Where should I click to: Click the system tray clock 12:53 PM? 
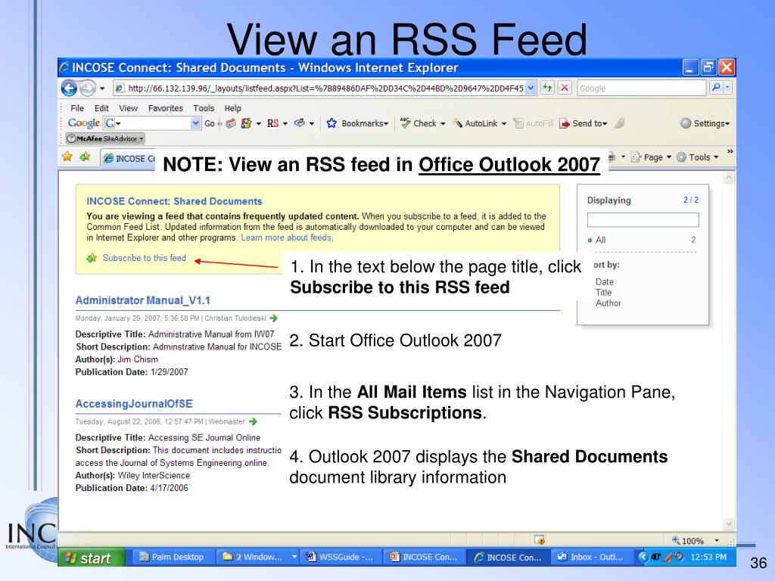[708, 558]
